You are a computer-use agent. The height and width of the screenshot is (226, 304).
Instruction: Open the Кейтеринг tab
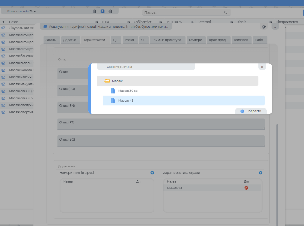pos(196,40)
